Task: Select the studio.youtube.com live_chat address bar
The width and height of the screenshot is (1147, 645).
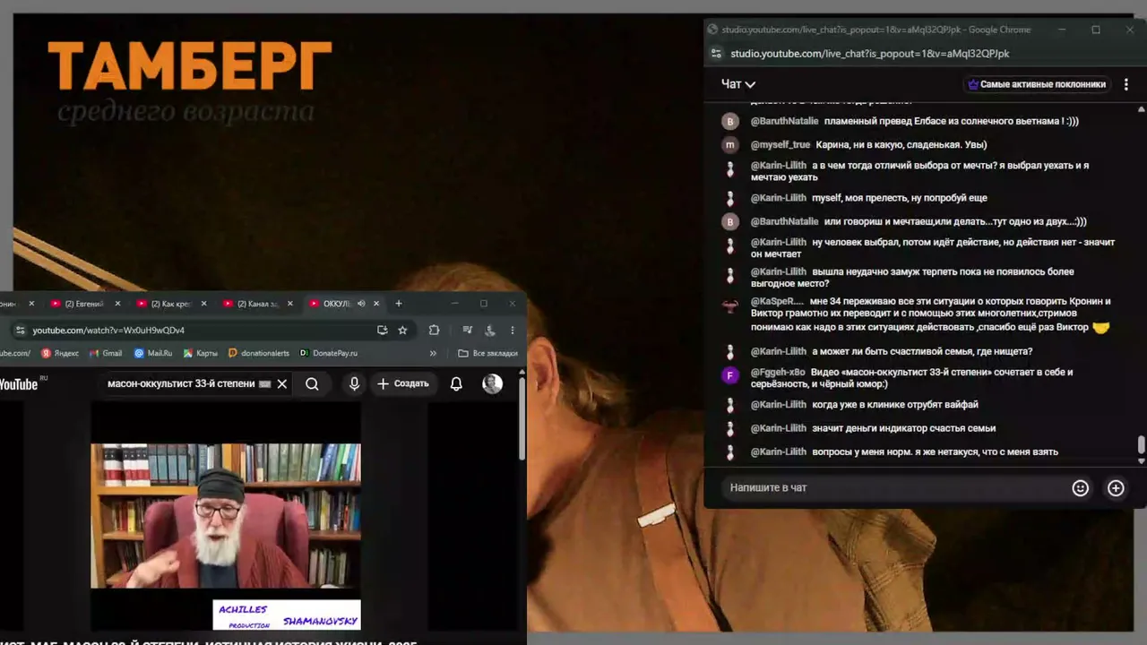Action: [x=870, y=54]
